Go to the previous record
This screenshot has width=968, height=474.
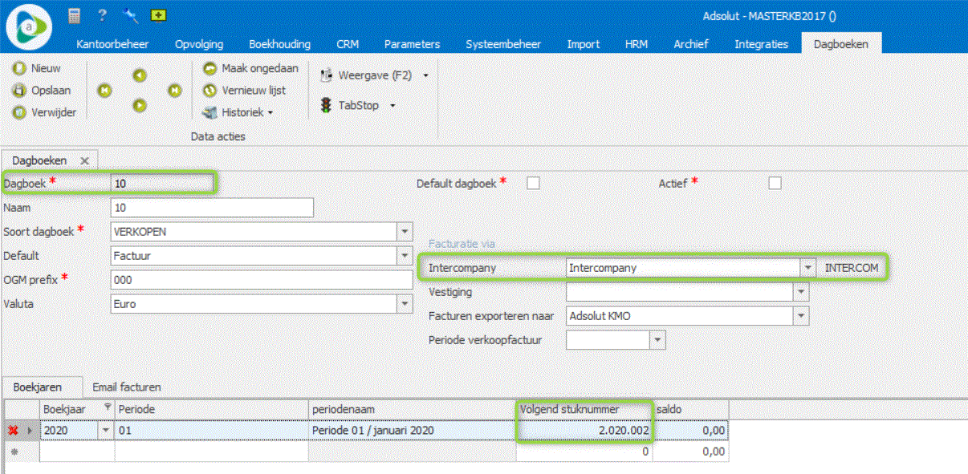click(140, 75)
